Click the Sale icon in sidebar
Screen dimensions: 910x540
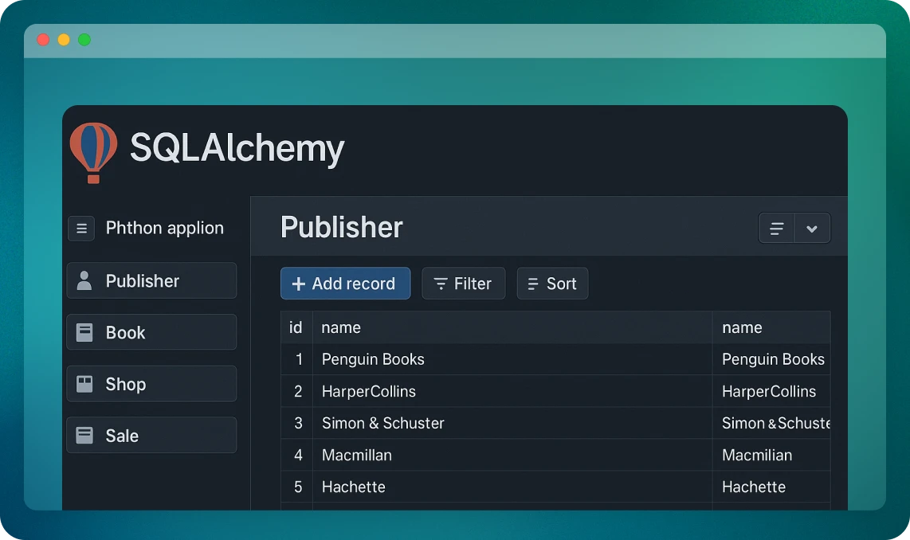tap(84, 436)
